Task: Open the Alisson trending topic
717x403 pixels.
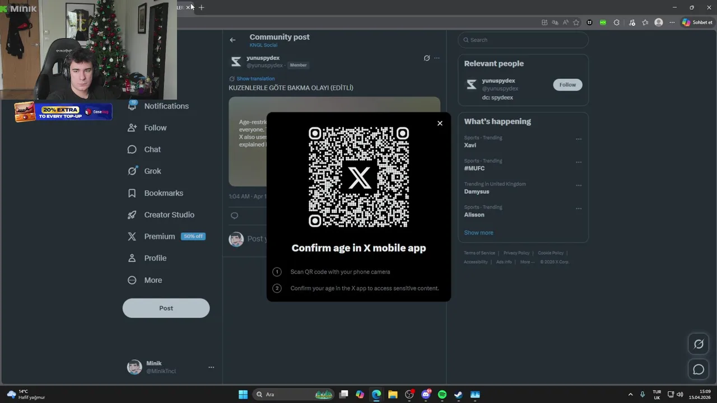Action: pos(474,215)
